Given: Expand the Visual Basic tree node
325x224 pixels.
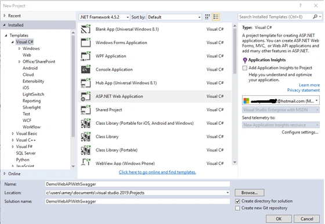Looking at the screenshot, I should pyautogui.click(x=13, y=133).
